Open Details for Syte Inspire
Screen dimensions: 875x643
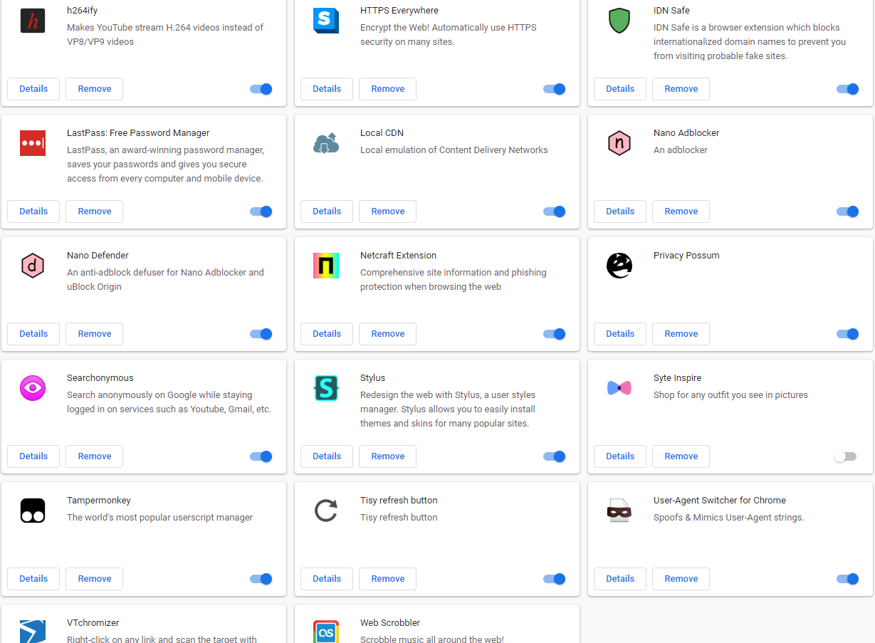pyautogui.click(x=620, y=456)
